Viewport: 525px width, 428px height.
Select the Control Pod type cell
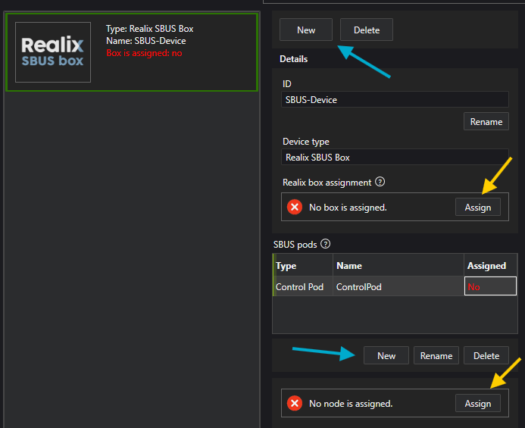point(303,286)
